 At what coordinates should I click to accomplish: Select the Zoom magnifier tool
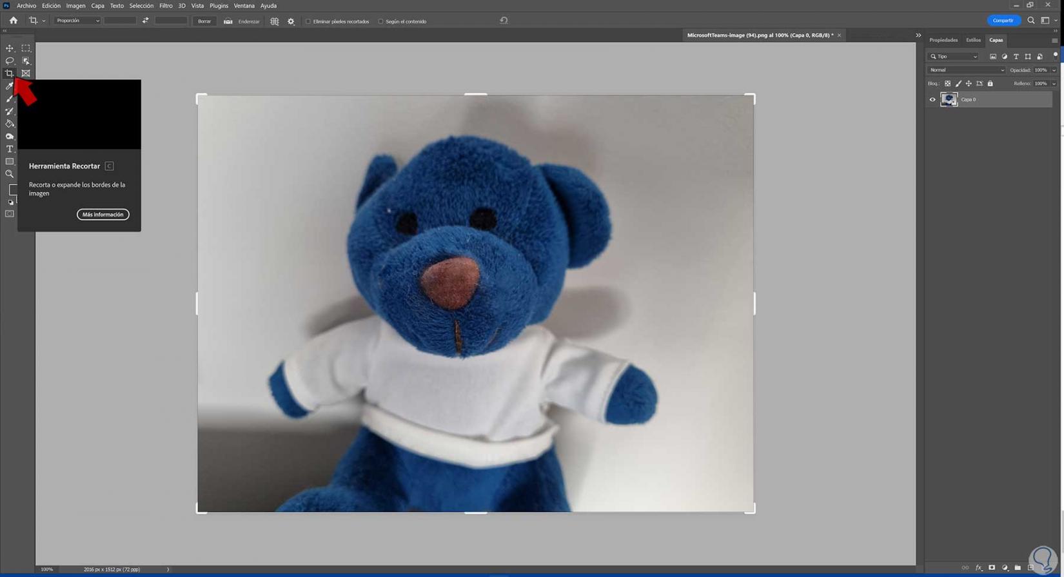pyautogui.click(x=10, y=174)
